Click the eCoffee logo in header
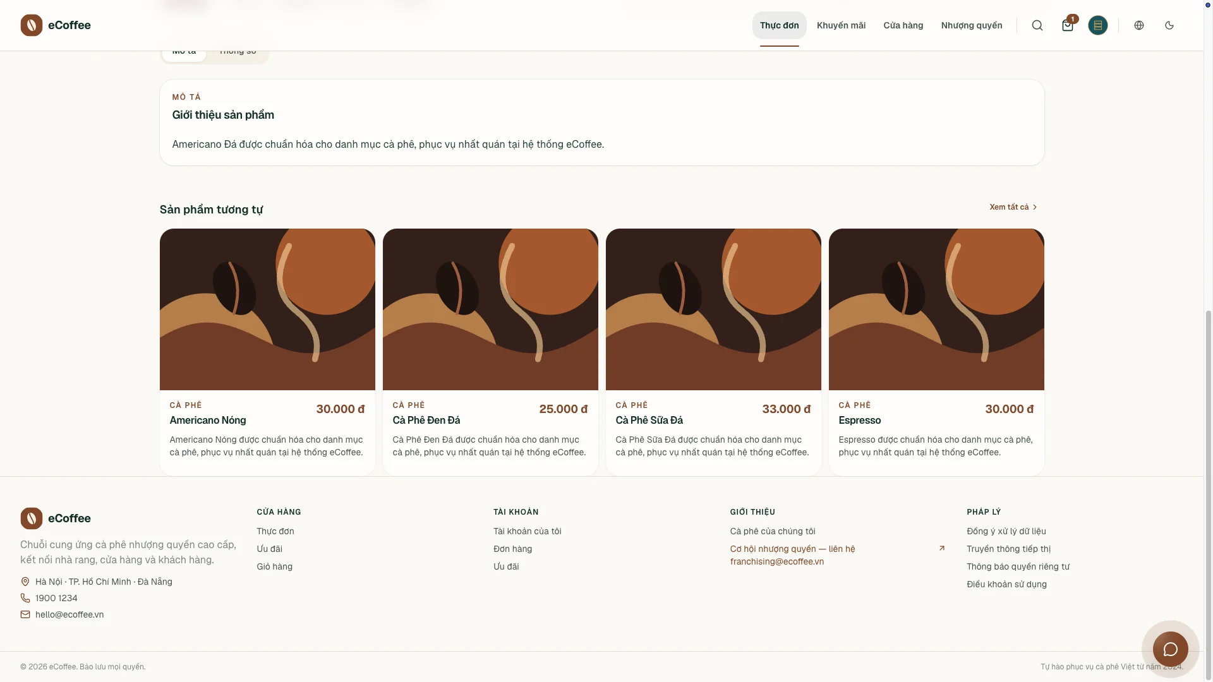The width and height of the screenshot is (1213, 682). (x=56, y=25)
